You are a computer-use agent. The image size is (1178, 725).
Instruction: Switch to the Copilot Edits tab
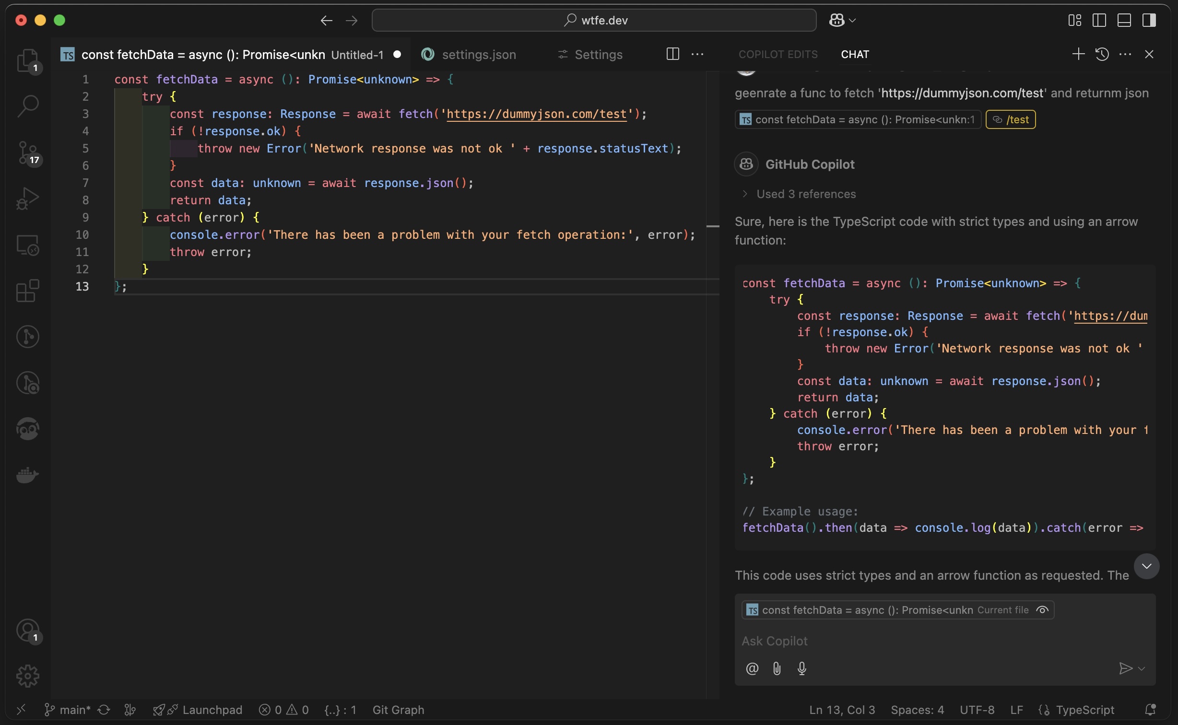[x=778, y=54]
